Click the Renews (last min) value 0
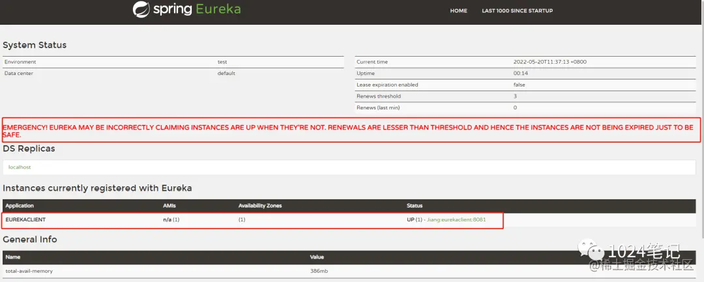 [x=515, y=107]
